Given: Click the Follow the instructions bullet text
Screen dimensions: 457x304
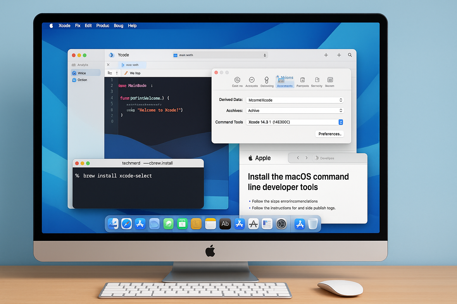Looking at the screenshot, I should 294,208.
